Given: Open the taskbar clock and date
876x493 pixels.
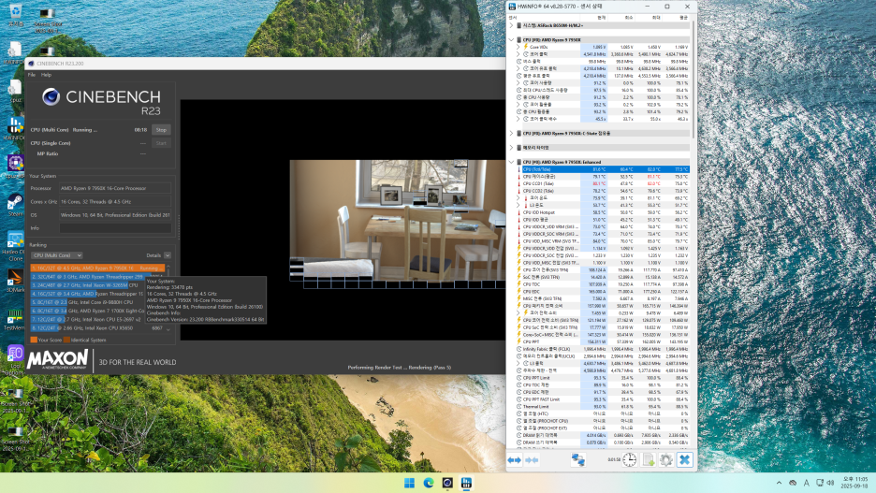Looking at the screenshot, I should coord(854,483).
